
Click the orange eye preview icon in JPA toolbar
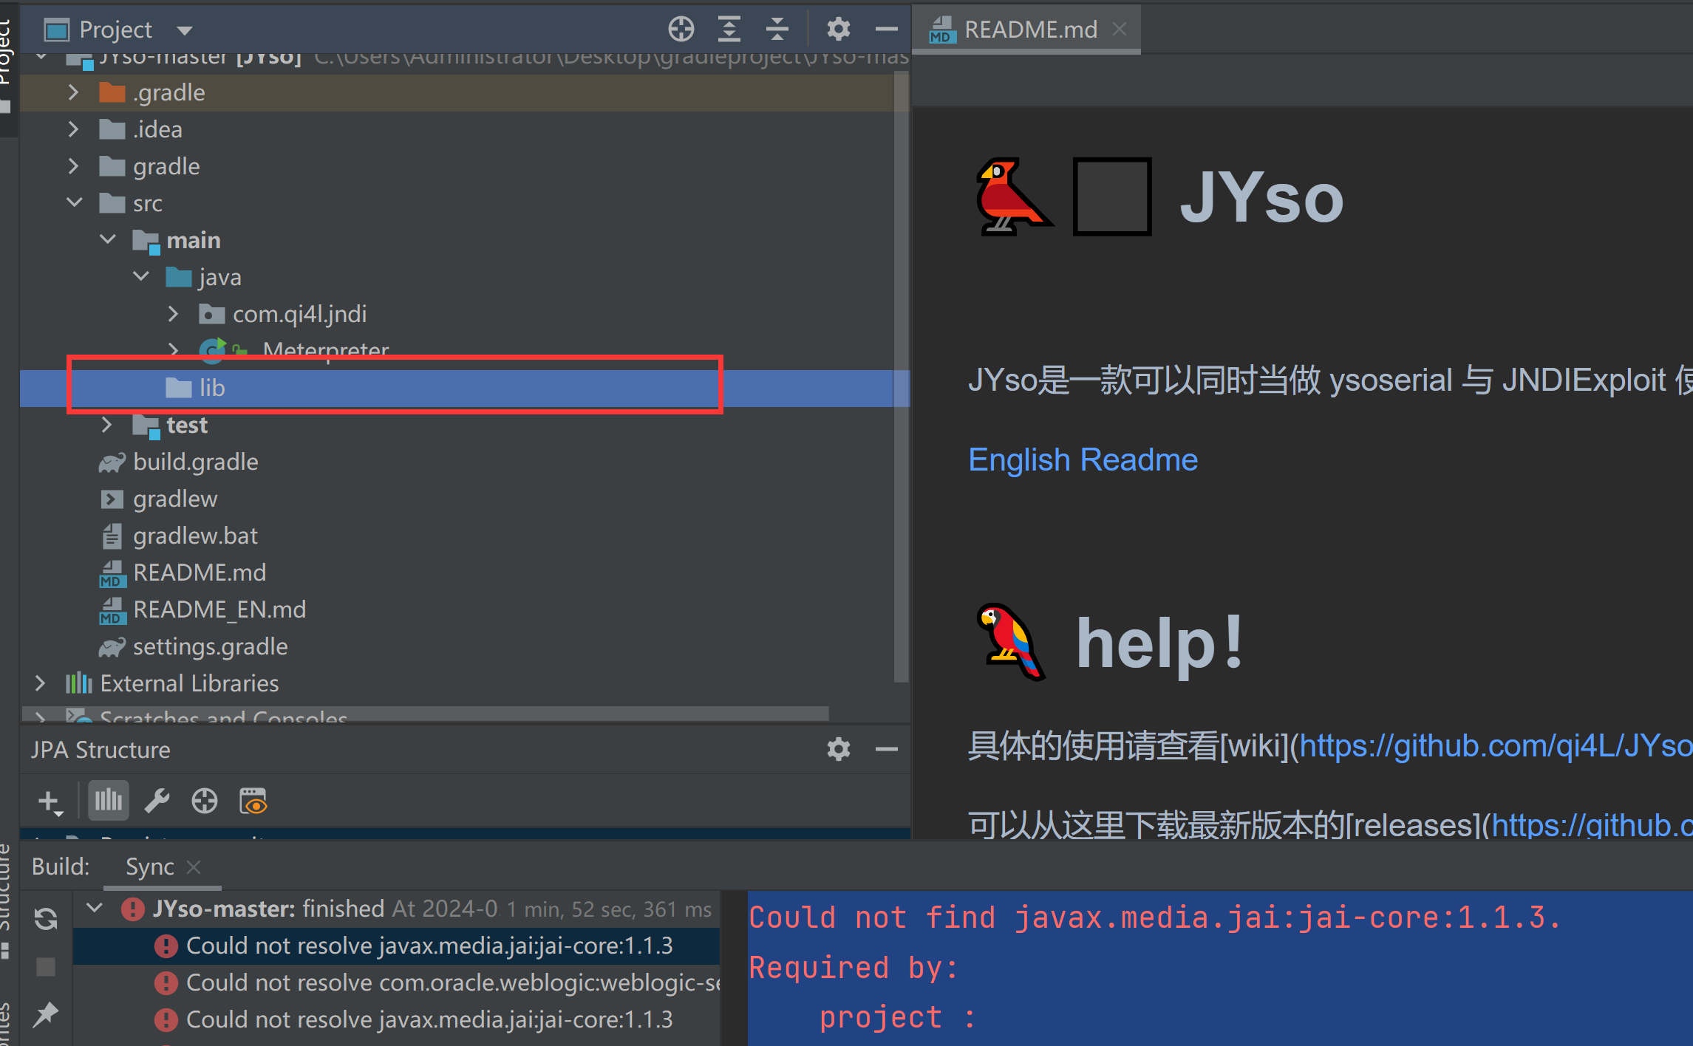point(253,801)
